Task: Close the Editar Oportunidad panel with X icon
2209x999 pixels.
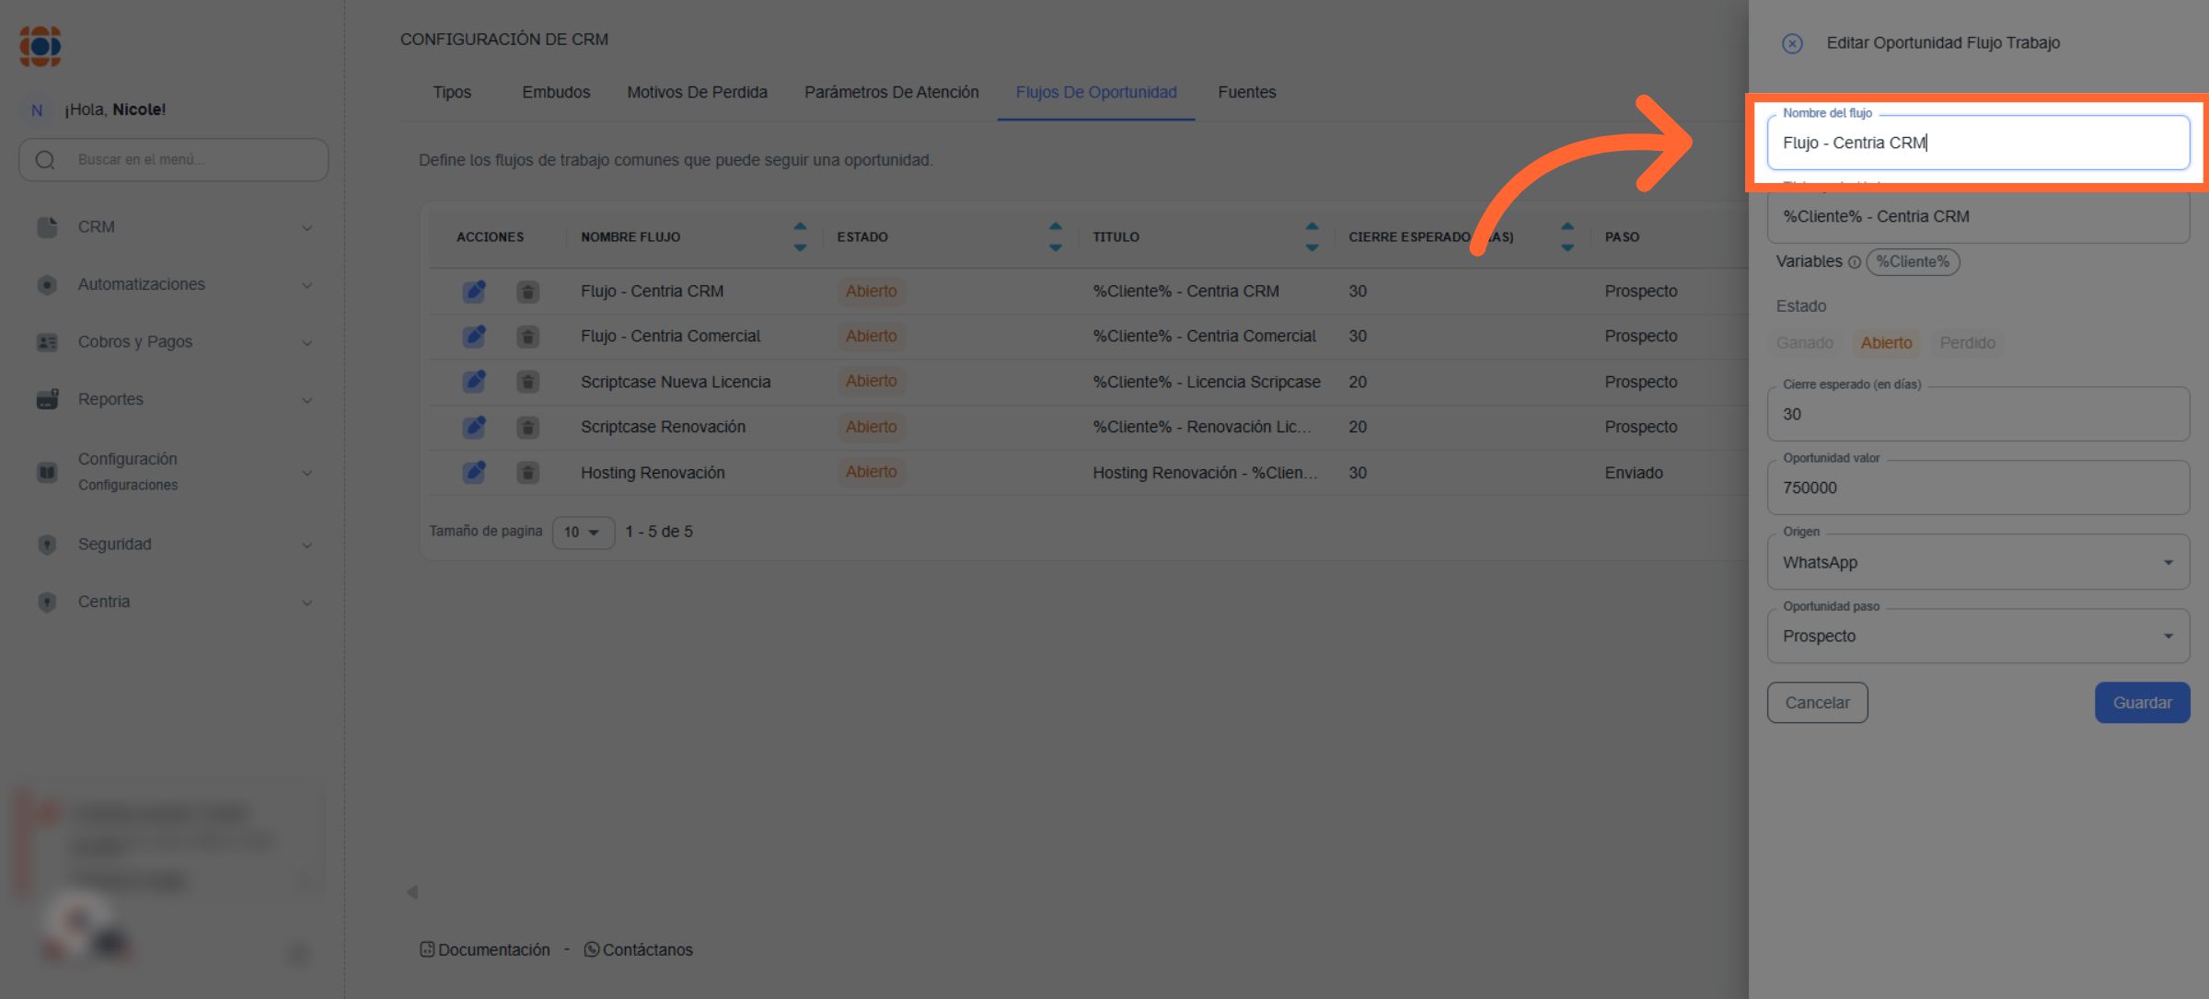Action: (1791, 43)
